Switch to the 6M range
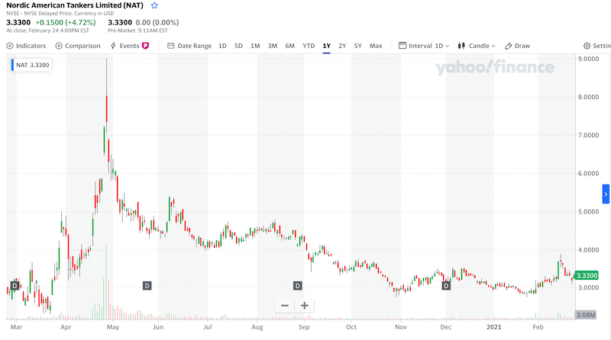The image size is (611, 340). [x=289, y=46]
